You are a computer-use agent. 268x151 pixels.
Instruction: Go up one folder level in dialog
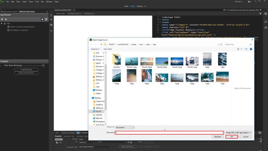(101, 44)
